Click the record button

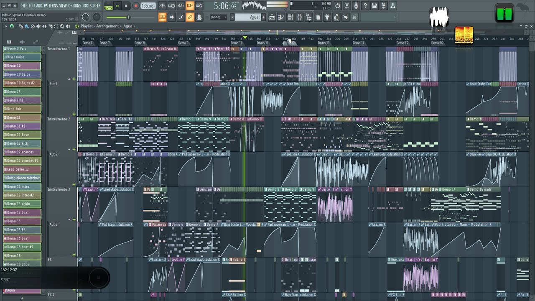click(136, 6)
